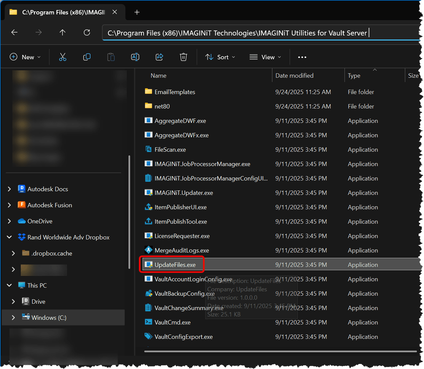Expand the Autodesk Fusion tree node
Viewport: 424px width, 369px height.
point(9,205)
